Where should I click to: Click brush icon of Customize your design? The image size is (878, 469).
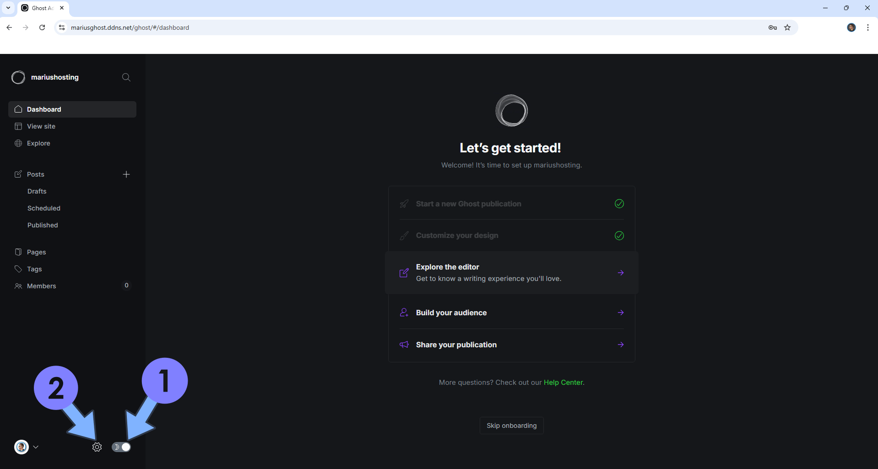pyautogui.click(x=404, y=236)
